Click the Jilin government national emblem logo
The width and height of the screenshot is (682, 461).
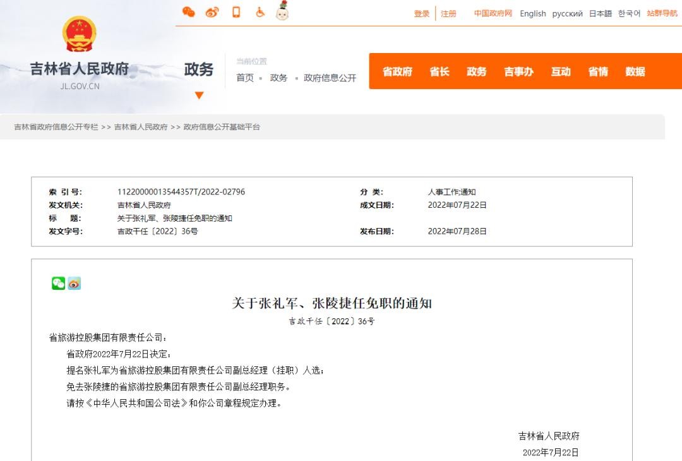(80, 34)
